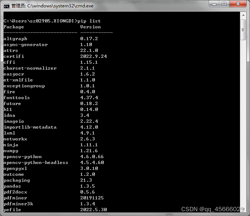Click the 'attrs' package name
The image size is (250, 216).
pos(11,50)
